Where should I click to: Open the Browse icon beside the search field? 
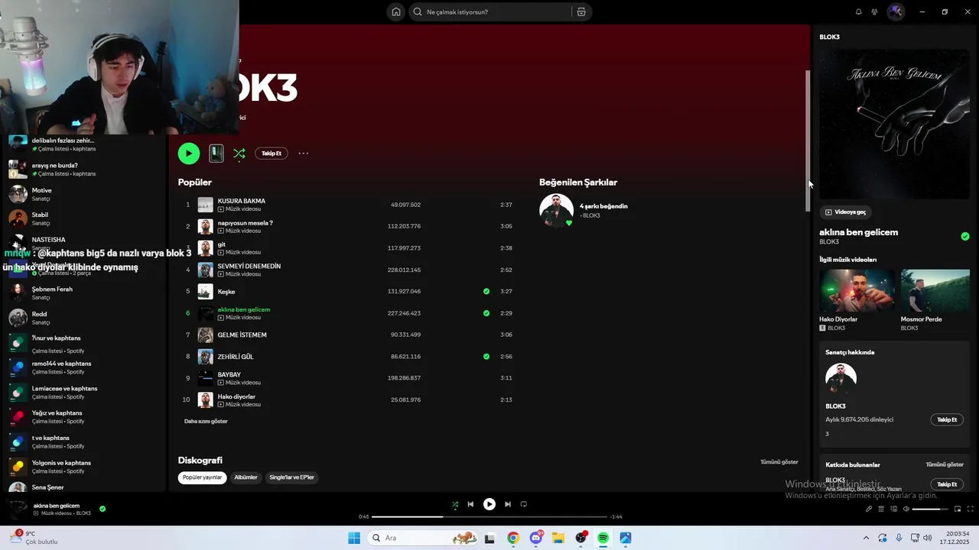click(x=581, y=12)
